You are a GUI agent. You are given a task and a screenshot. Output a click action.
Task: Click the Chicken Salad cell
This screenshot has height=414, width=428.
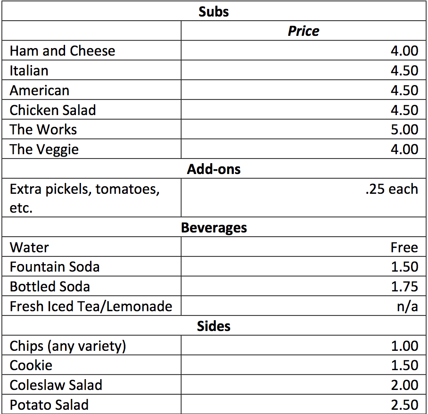pos(53,110)
